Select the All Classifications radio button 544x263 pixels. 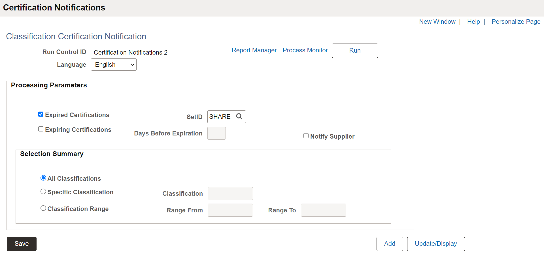[x=43, y=178]
